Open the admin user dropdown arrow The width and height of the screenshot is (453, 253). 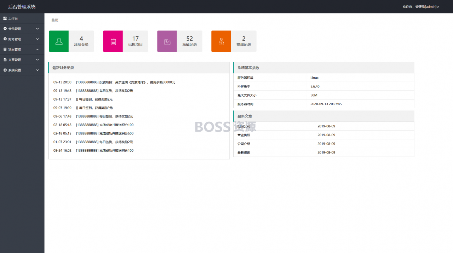[x=438, y=7]
